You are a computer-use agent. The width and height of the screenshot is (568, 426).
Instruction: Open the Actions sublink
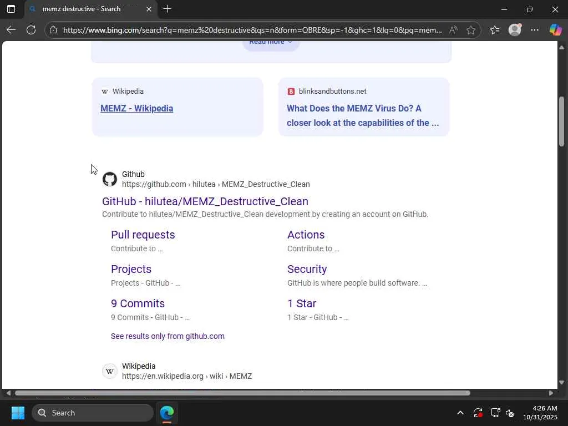(x=306, y=235)
